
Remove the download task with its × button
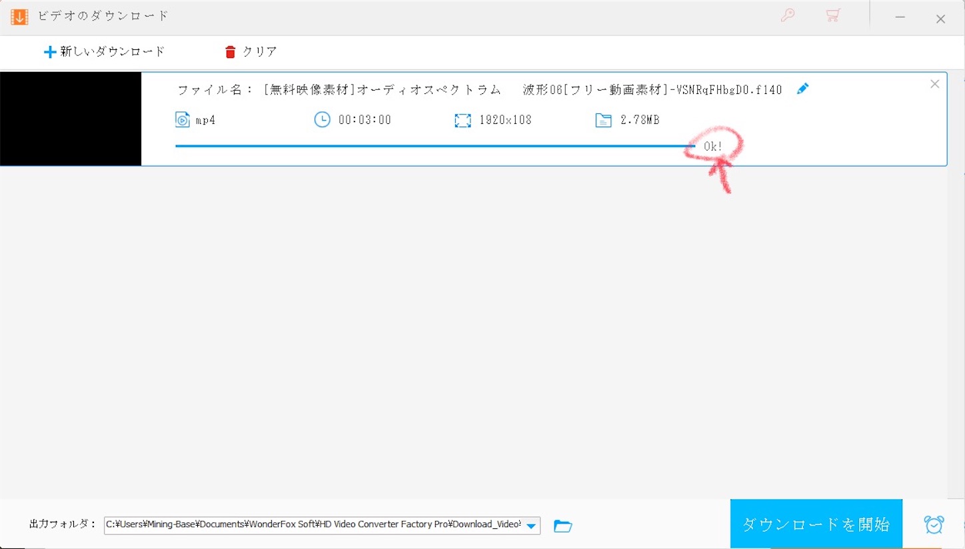point(934,83)
